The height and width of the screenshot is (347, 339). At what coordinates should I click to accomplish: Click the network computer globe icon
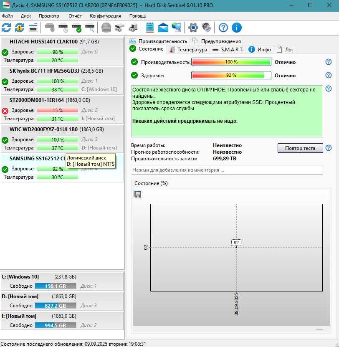click(176, 28)
